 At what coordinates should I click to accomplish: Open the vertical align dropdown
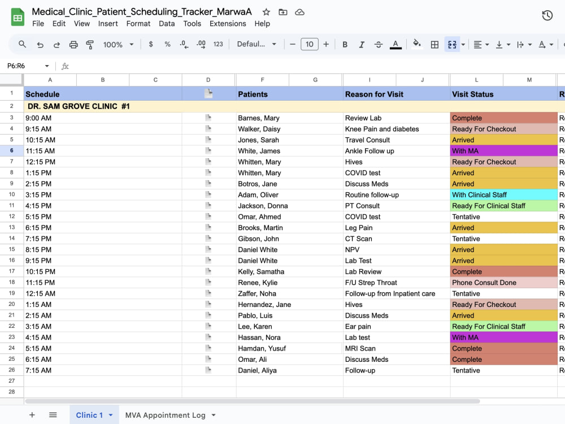pos(503,45)
